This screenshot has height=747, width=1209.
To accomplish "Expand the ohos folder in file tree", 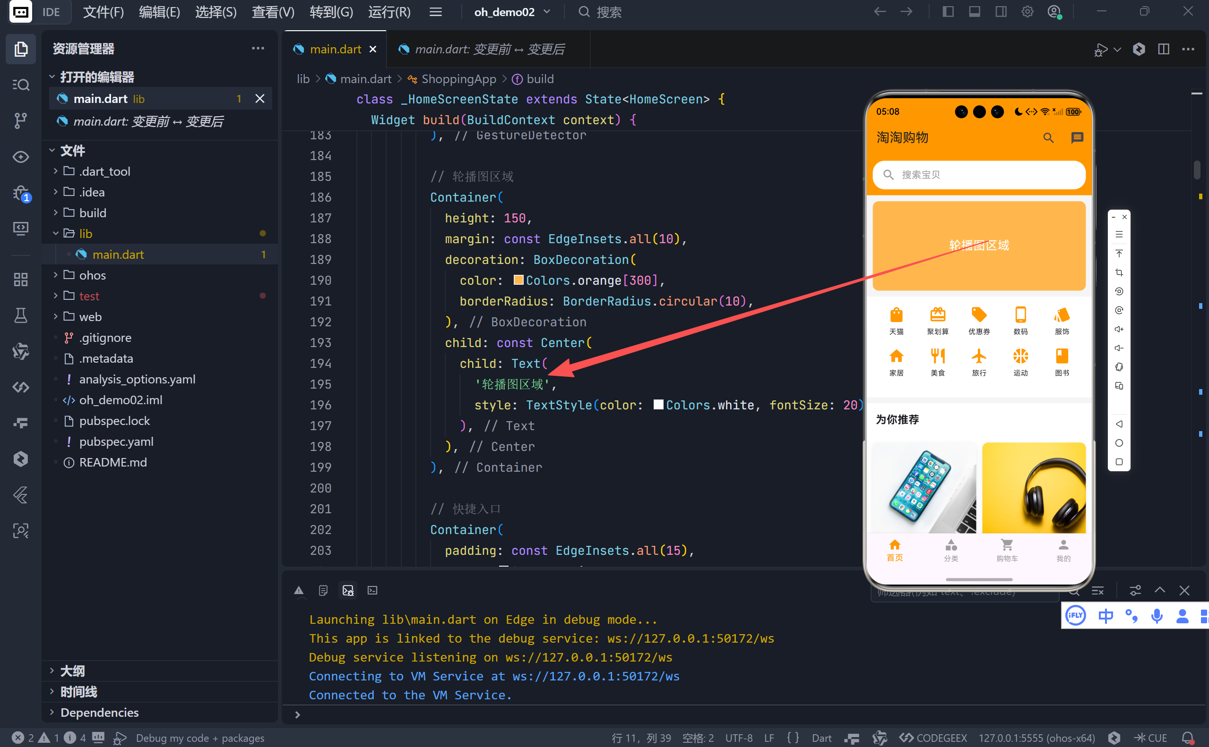I will [x=92, y=275].
